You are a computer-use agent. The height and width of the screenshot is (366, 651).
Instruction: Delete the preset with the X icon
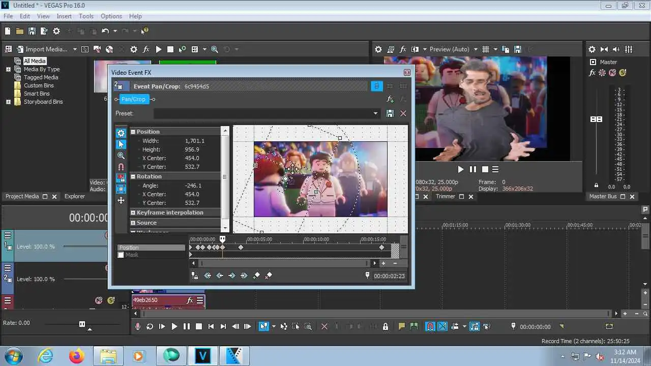click(x=403, y=113)
